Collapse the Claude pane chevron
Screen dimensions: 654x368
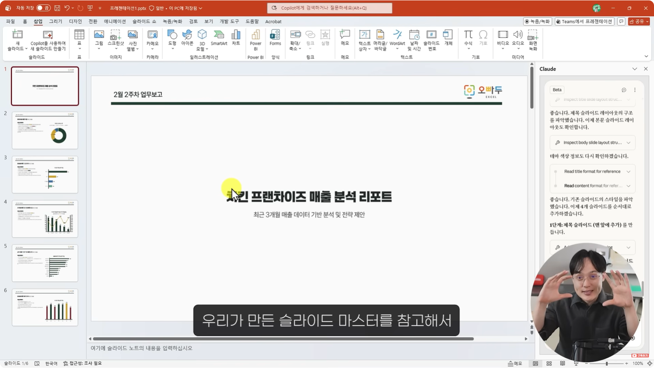pyautogui.click(x=635, y=69)
